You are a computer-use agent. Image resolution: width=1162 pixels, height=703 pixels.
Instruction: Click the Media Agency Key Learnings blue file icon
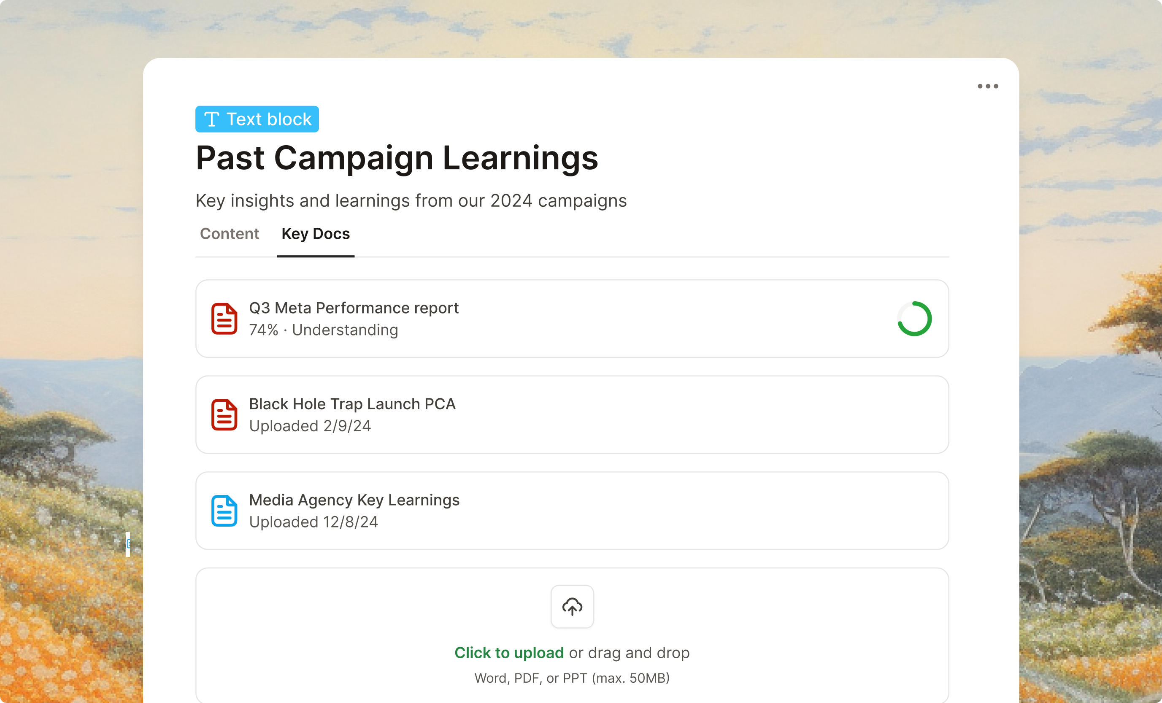[x=224, y=511]
